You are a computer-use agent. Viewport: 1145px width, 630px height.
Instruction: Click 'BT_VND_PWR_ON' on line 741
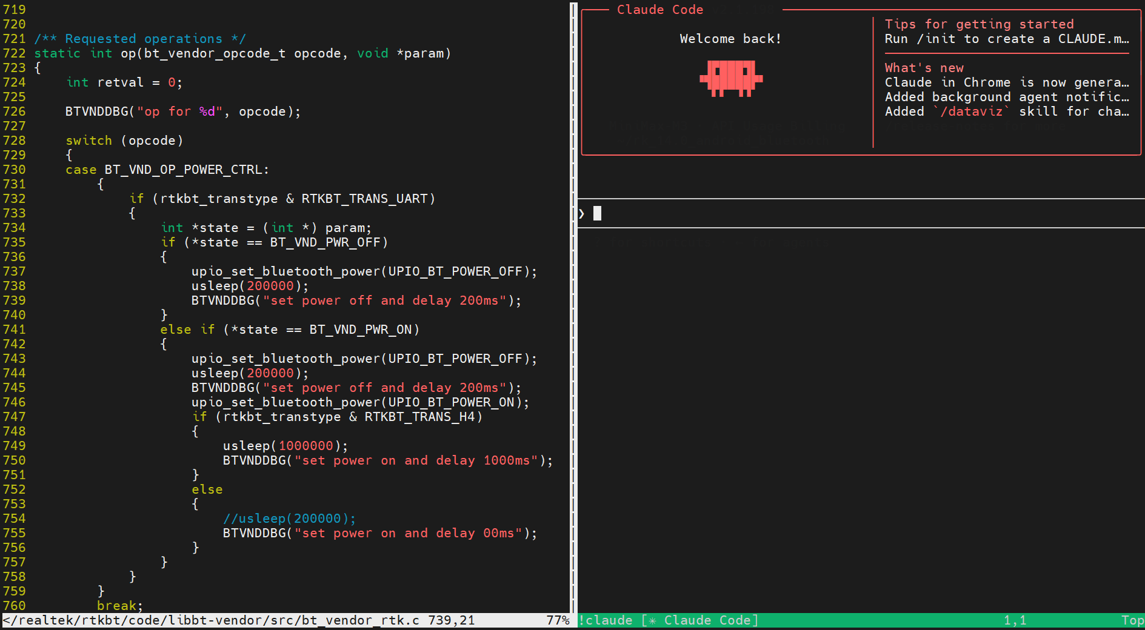tap(361, 330)
